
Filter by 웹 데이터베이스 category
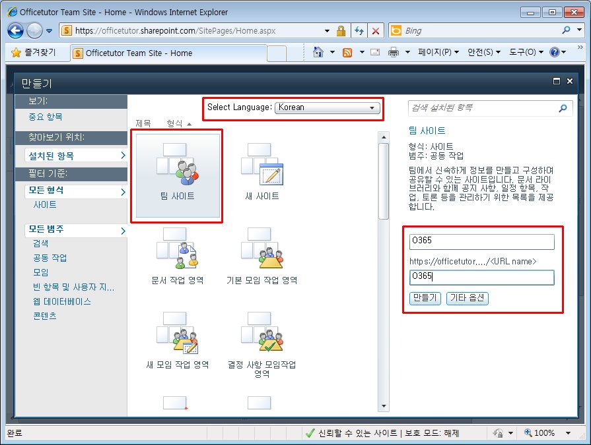click(x=62, y=301)
